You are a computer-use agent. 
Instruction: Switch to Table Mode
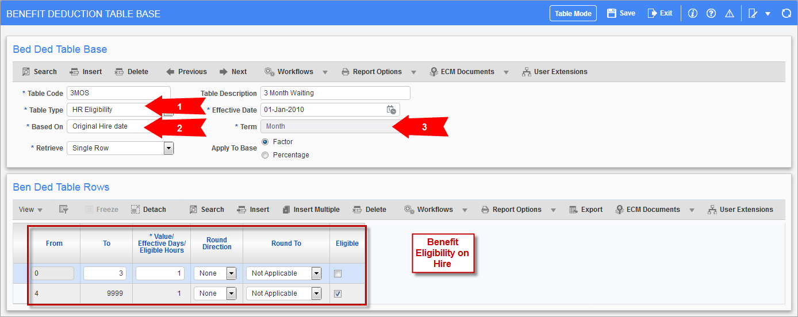(573, 13)
